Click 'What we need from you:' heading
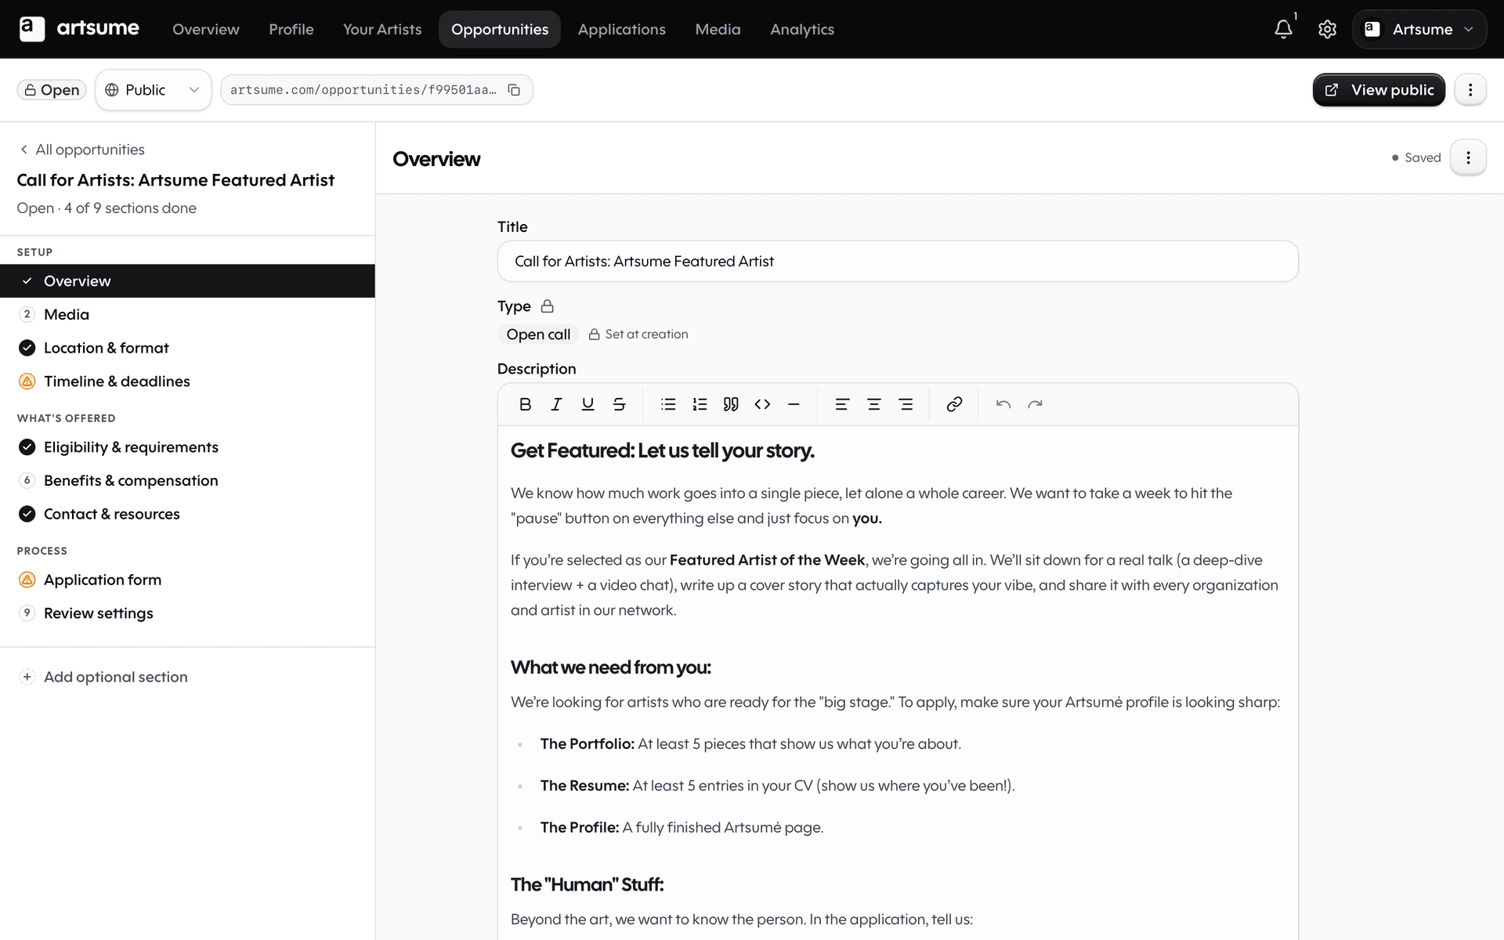Viewport: 1504px width, 940px height. point(611,667)
